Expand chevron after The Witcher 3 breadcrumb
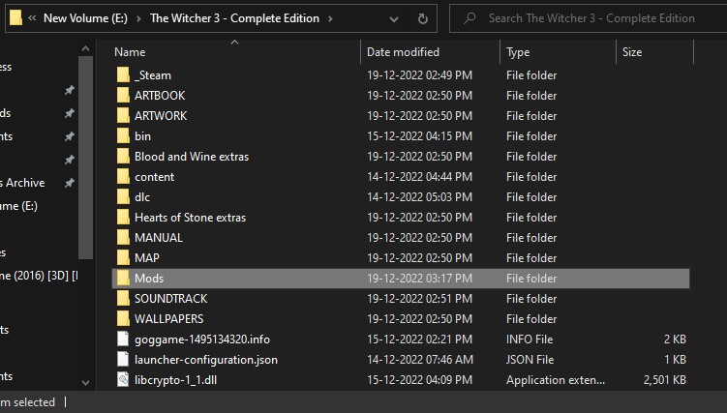The height and width of the screenshot is (413, 727). tap(330, 19)
